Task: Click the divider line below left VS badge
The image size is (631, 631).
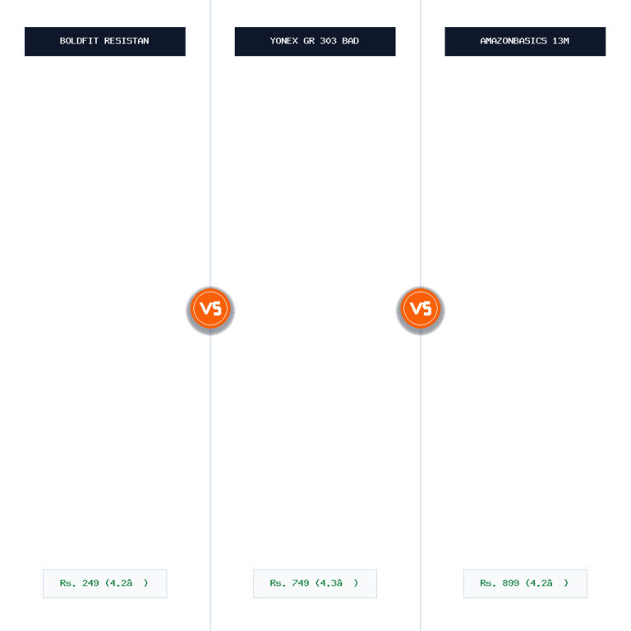Action: pyautogui.click(x=210, y=481)
